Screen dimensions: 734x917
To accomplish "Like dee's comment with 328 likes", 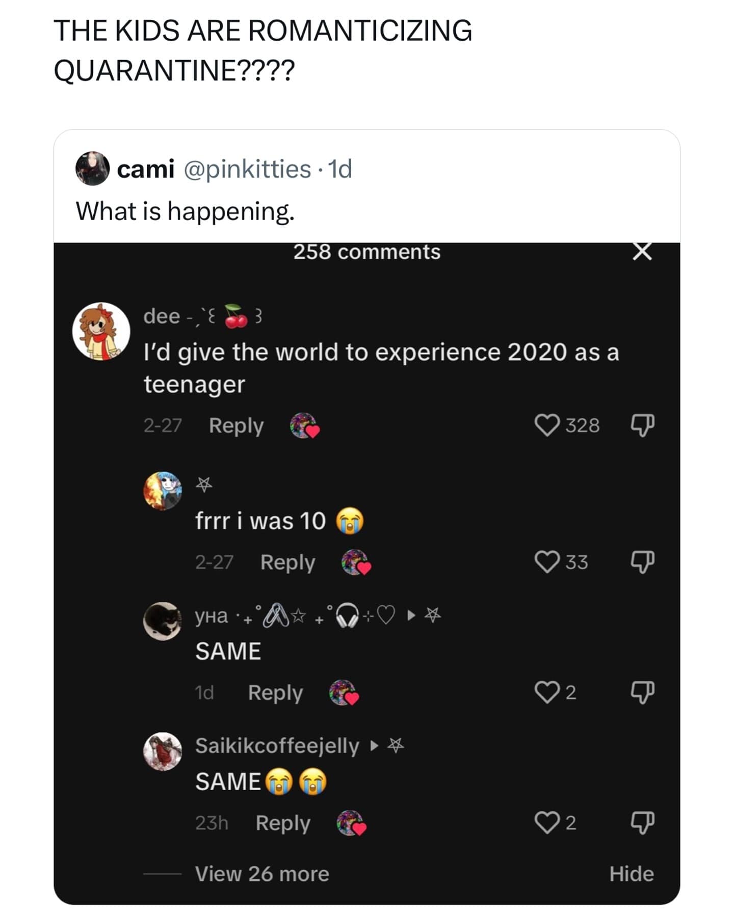I will pyautogui.click(x=547, y=425).
